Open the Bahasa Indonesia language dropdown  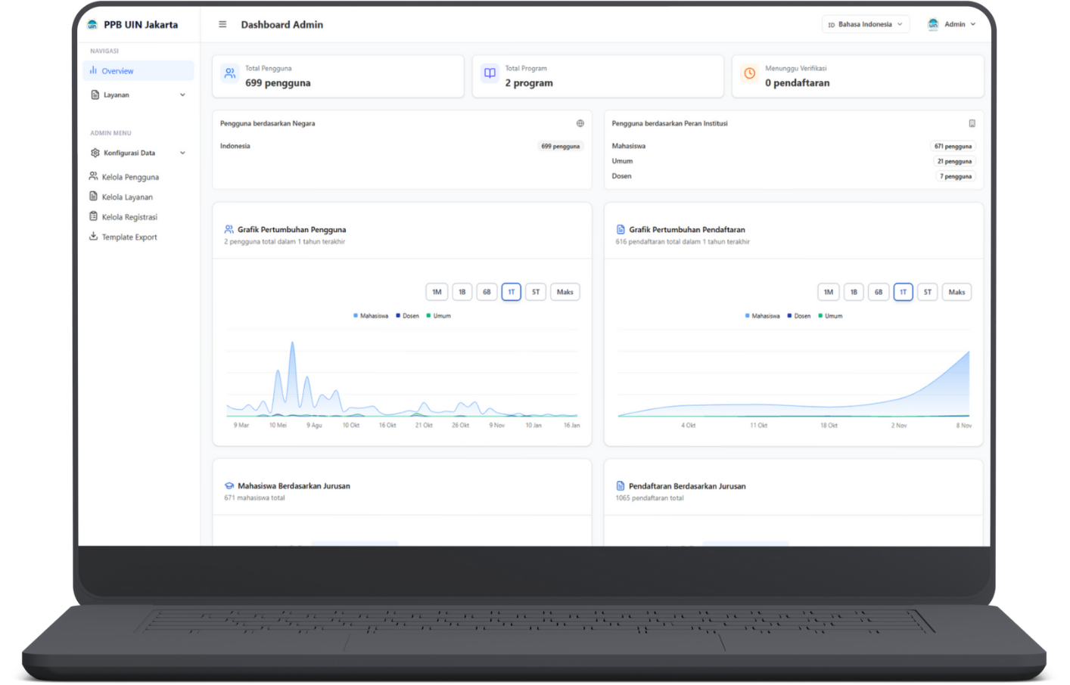865,23
